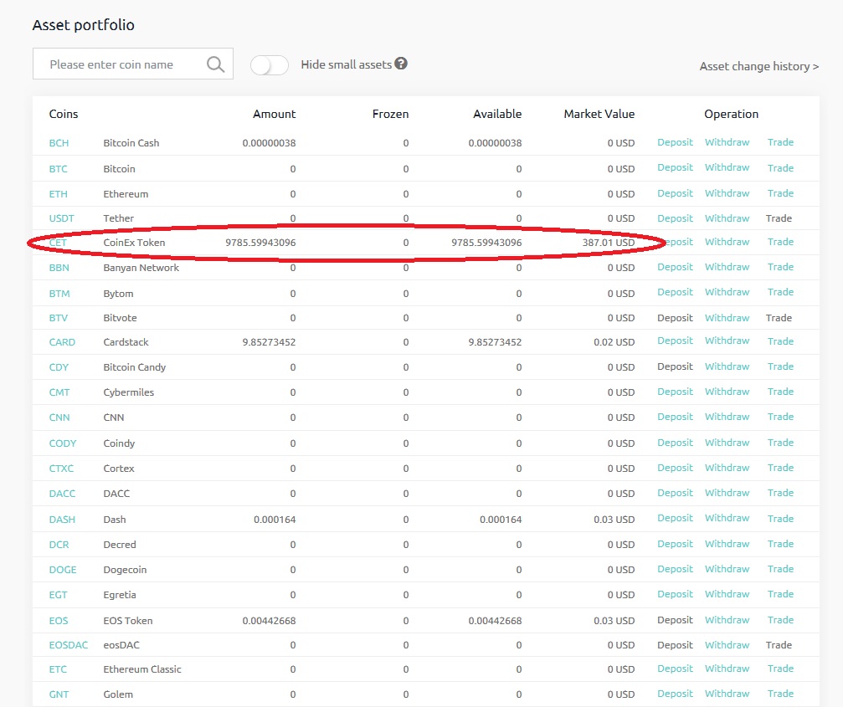Click the Amount column header
843x707 pixels.
coord(275,114)
